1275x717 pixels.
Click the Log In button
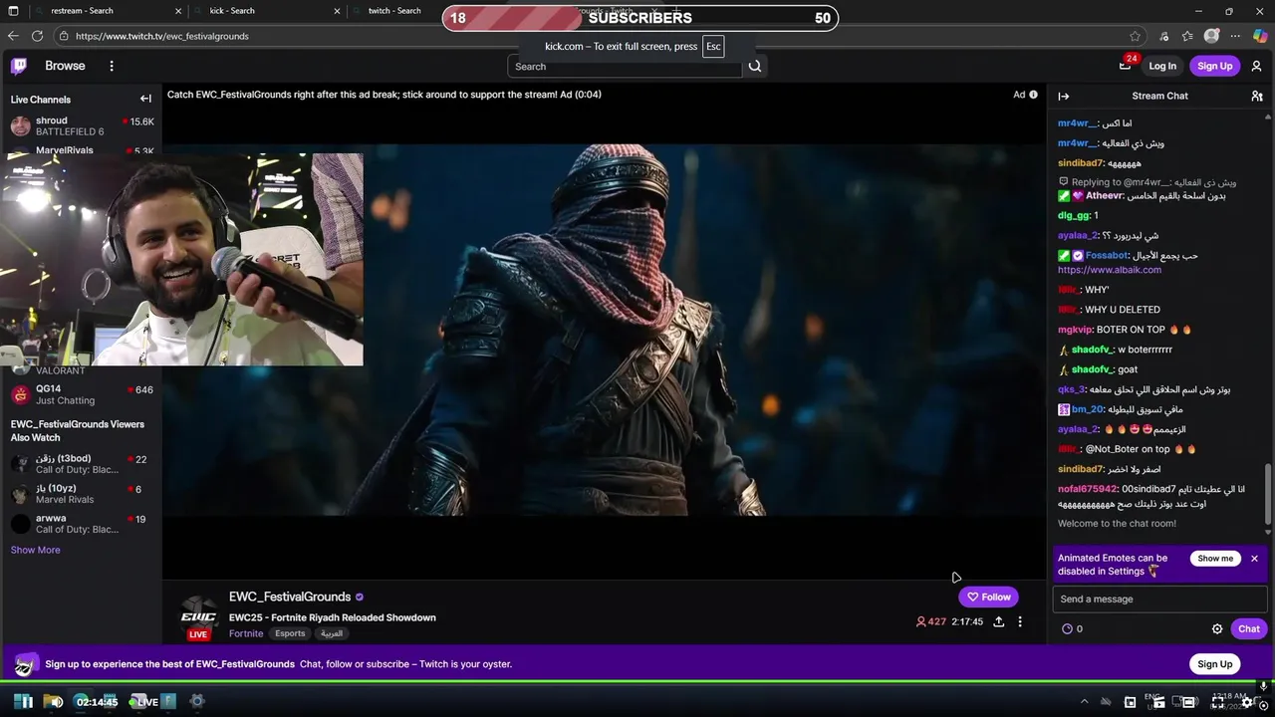(x=1162, y=66)
